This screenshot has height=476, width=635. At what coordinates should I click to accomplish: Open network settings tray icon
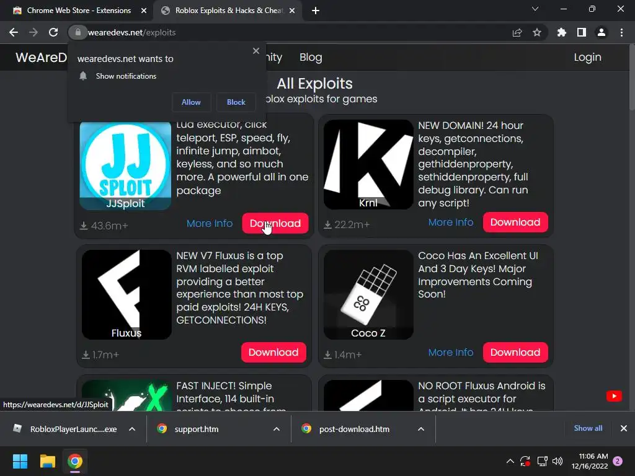coord(542,461)
